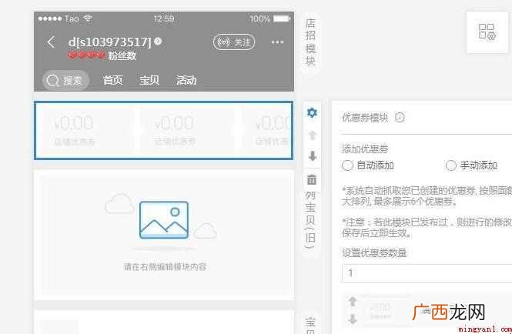Image resolution: width=512 pixels, height=334 pixels.
Task: Delete the module with trash icon
Action: (x=312, y=179)
